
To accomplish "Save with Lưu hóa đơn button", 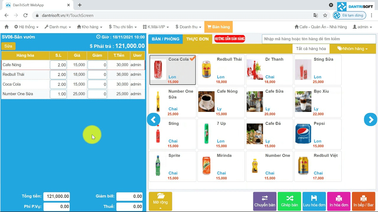I will pyautogui.click(x=314, y=201).
